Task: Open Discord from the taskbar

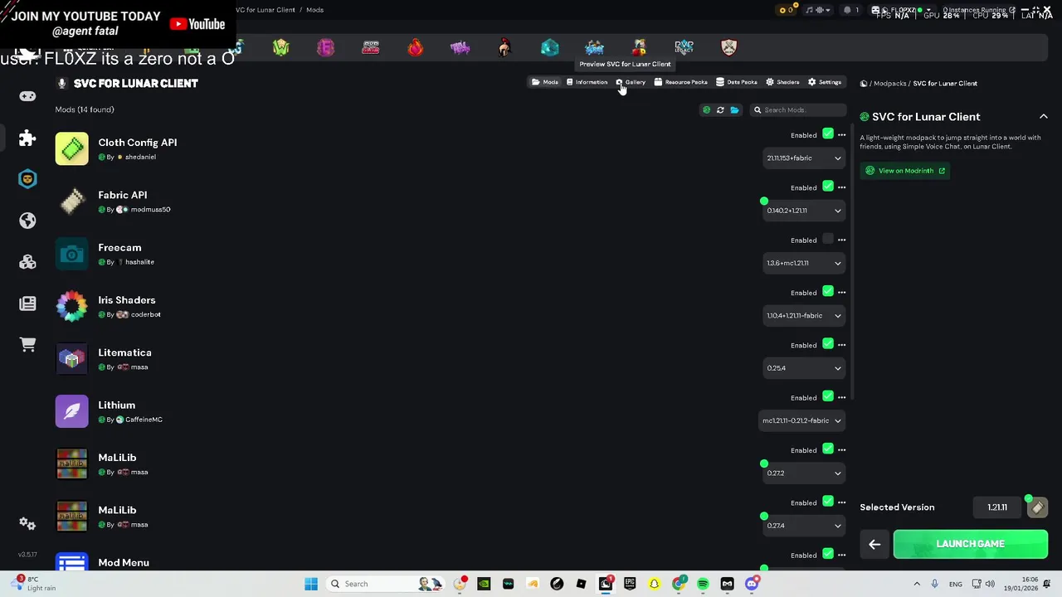Action: [x=752, y=584]
